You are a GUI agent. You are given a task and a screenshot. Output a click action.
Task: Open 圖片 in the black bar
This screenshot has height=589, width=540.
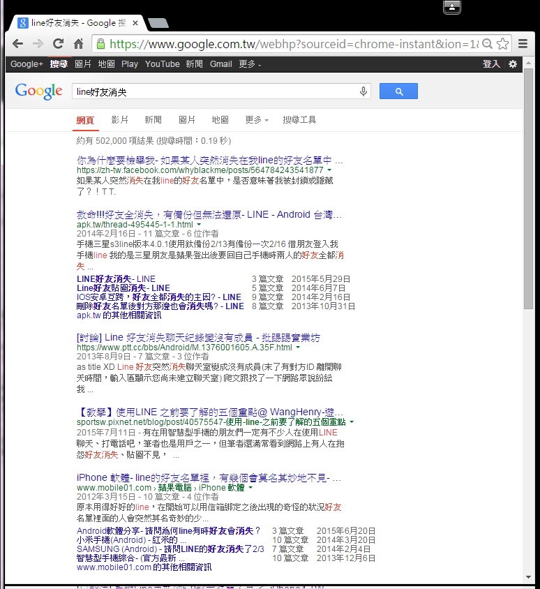point(83,64)
